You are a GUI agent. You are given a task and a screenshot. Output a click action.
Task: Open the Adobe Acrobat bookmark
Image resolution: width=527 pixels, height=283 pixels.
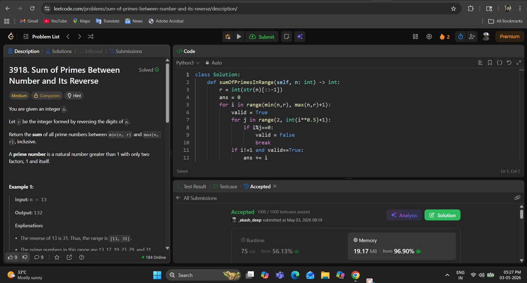click(x=166, y=21)
